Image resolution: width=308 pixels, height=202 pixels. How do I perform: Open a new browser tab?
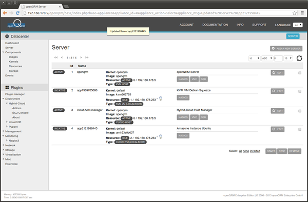(66, 7)
